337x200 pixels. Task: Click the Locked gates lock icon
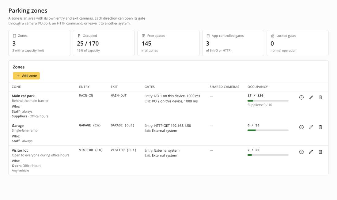[273, 36]
